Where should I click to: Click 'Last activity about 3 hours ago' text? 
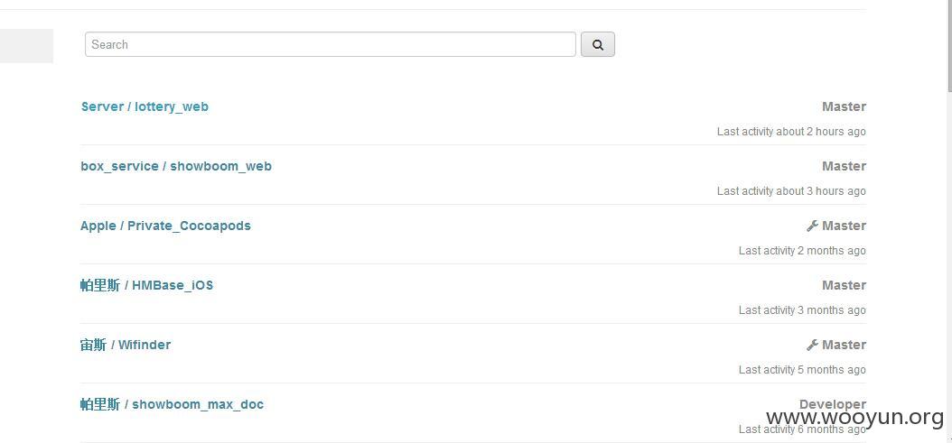click(791, 191)
